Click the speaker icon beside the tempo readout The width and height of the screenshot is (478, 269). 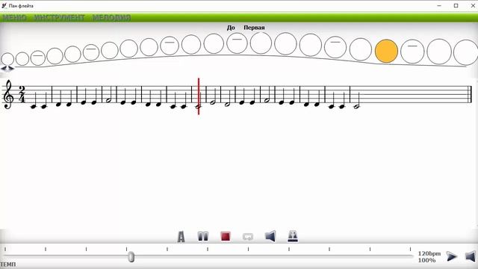tap(471, 256)
